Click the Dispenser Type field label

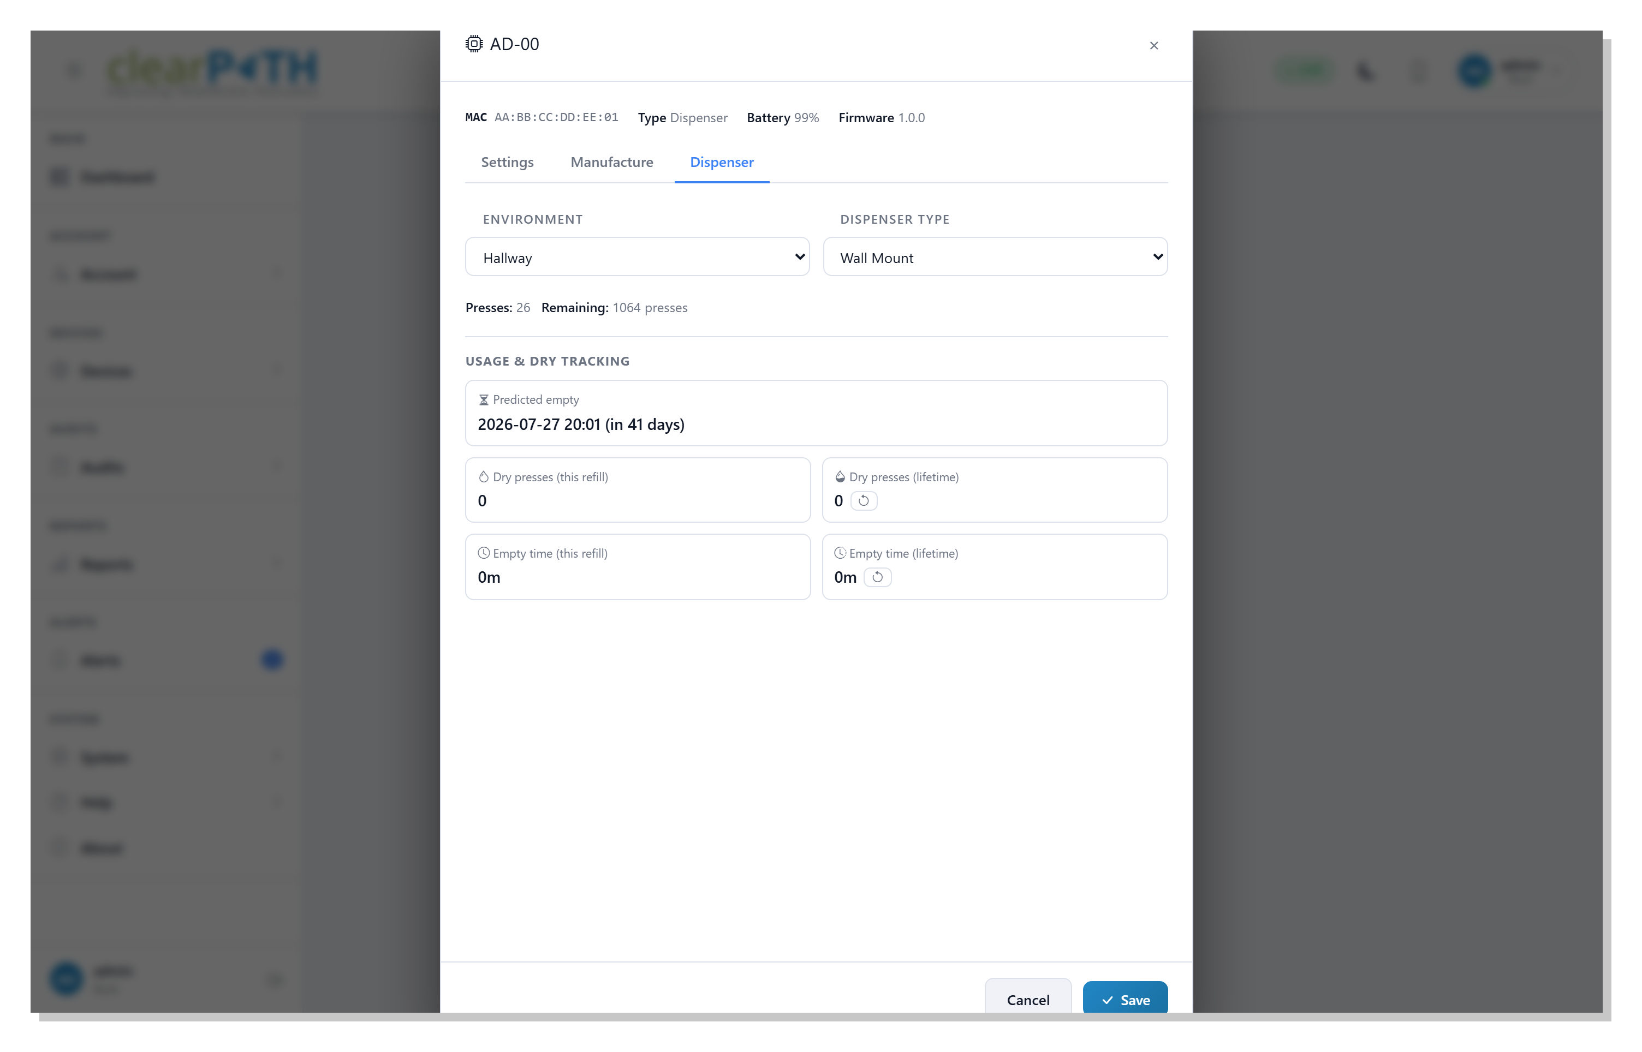pos(895,219)
